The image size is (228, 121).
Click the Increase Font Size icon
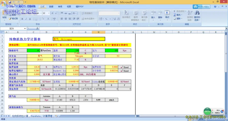(x=52, y=13)
